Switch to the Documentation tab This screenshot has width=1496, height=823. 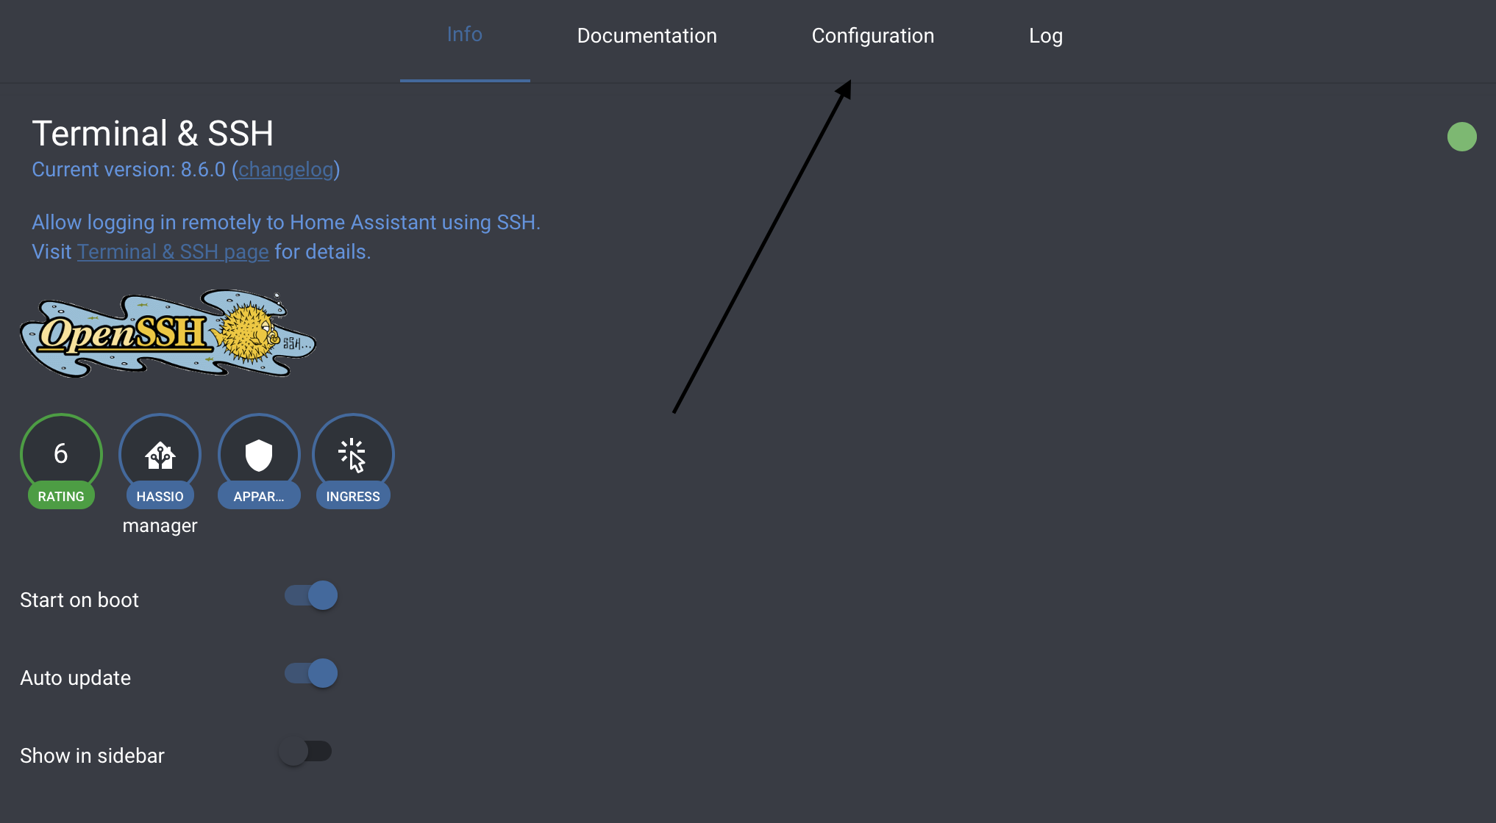click(x=647, y=36)
